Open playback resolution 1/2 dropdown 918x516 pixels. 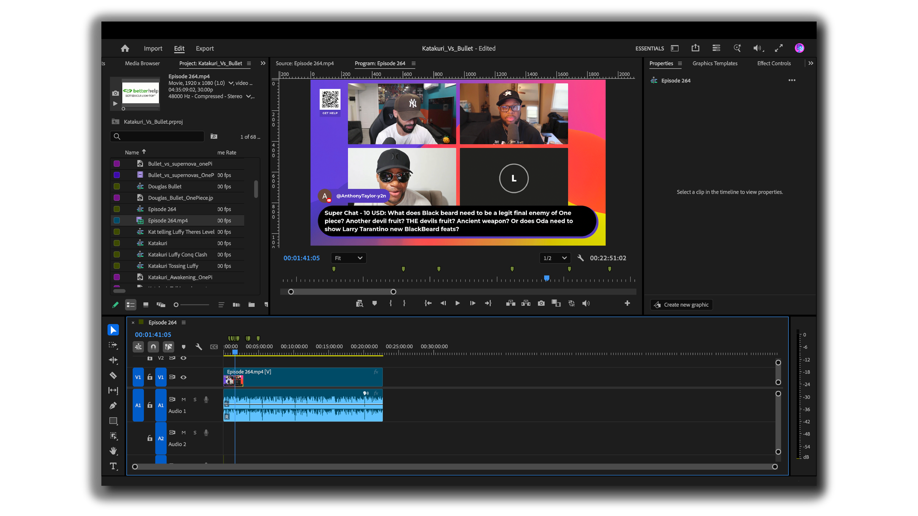(x=554, y=258)
